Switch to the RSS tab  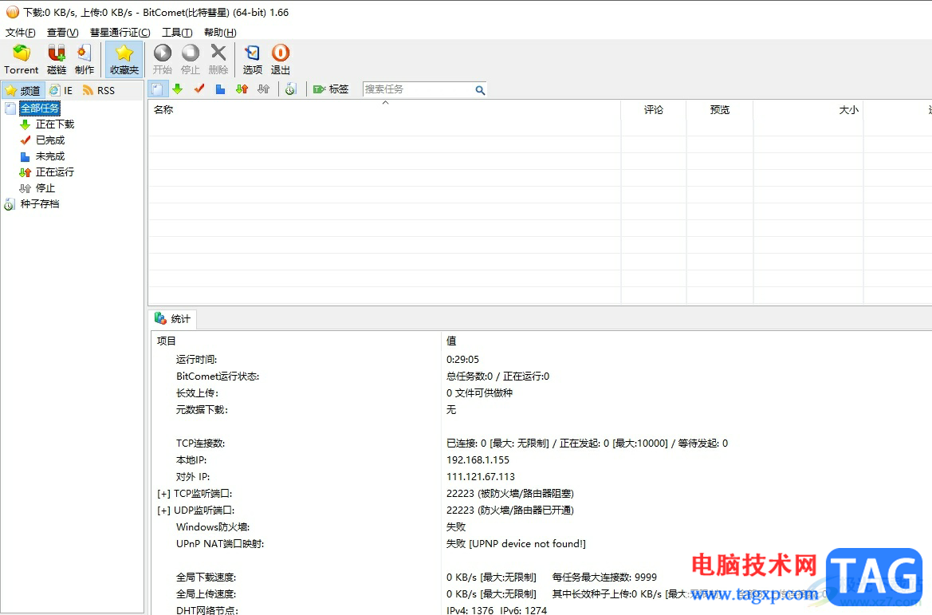[99, 90]
